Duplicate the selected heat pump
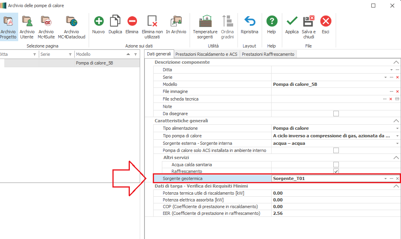401x239 pixels. click(x=115, y=25)
